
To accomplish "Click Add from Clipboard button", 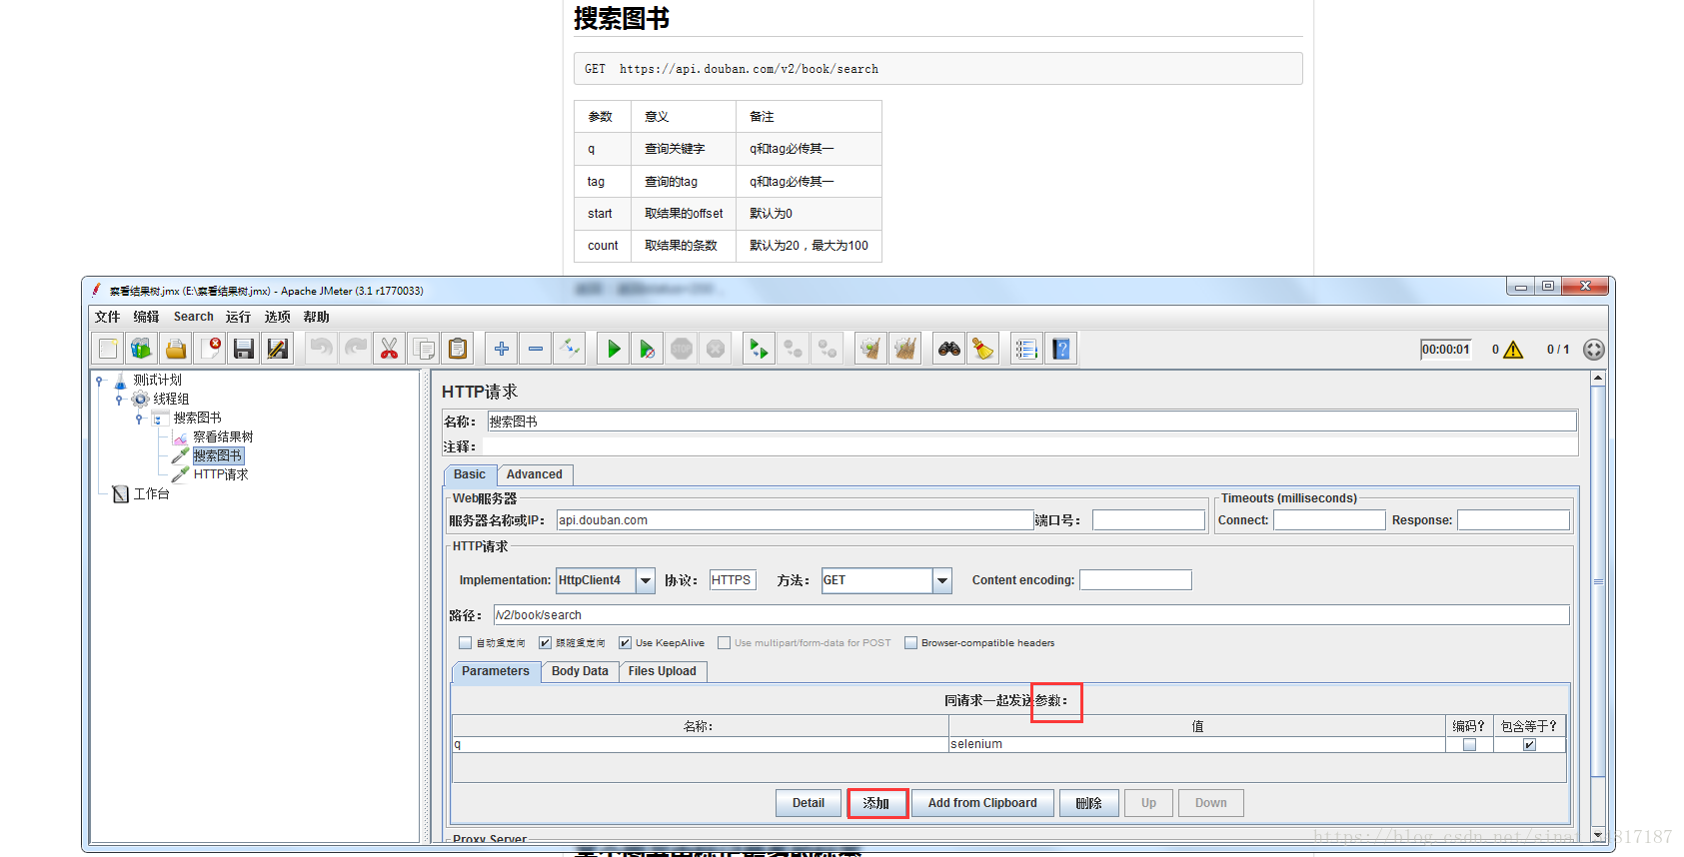I will coord(982,803).
